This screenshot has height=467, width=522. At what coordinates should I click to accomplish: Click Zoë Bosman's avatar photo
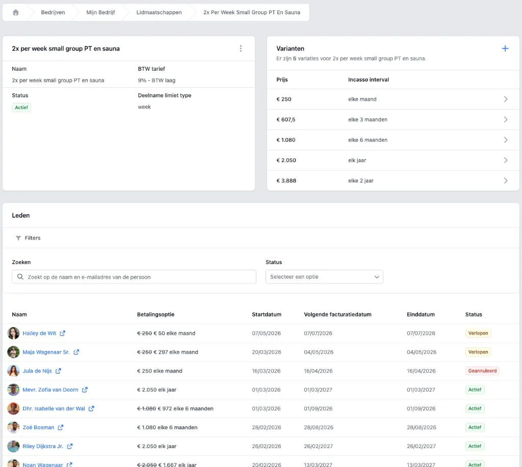[13, 427]
